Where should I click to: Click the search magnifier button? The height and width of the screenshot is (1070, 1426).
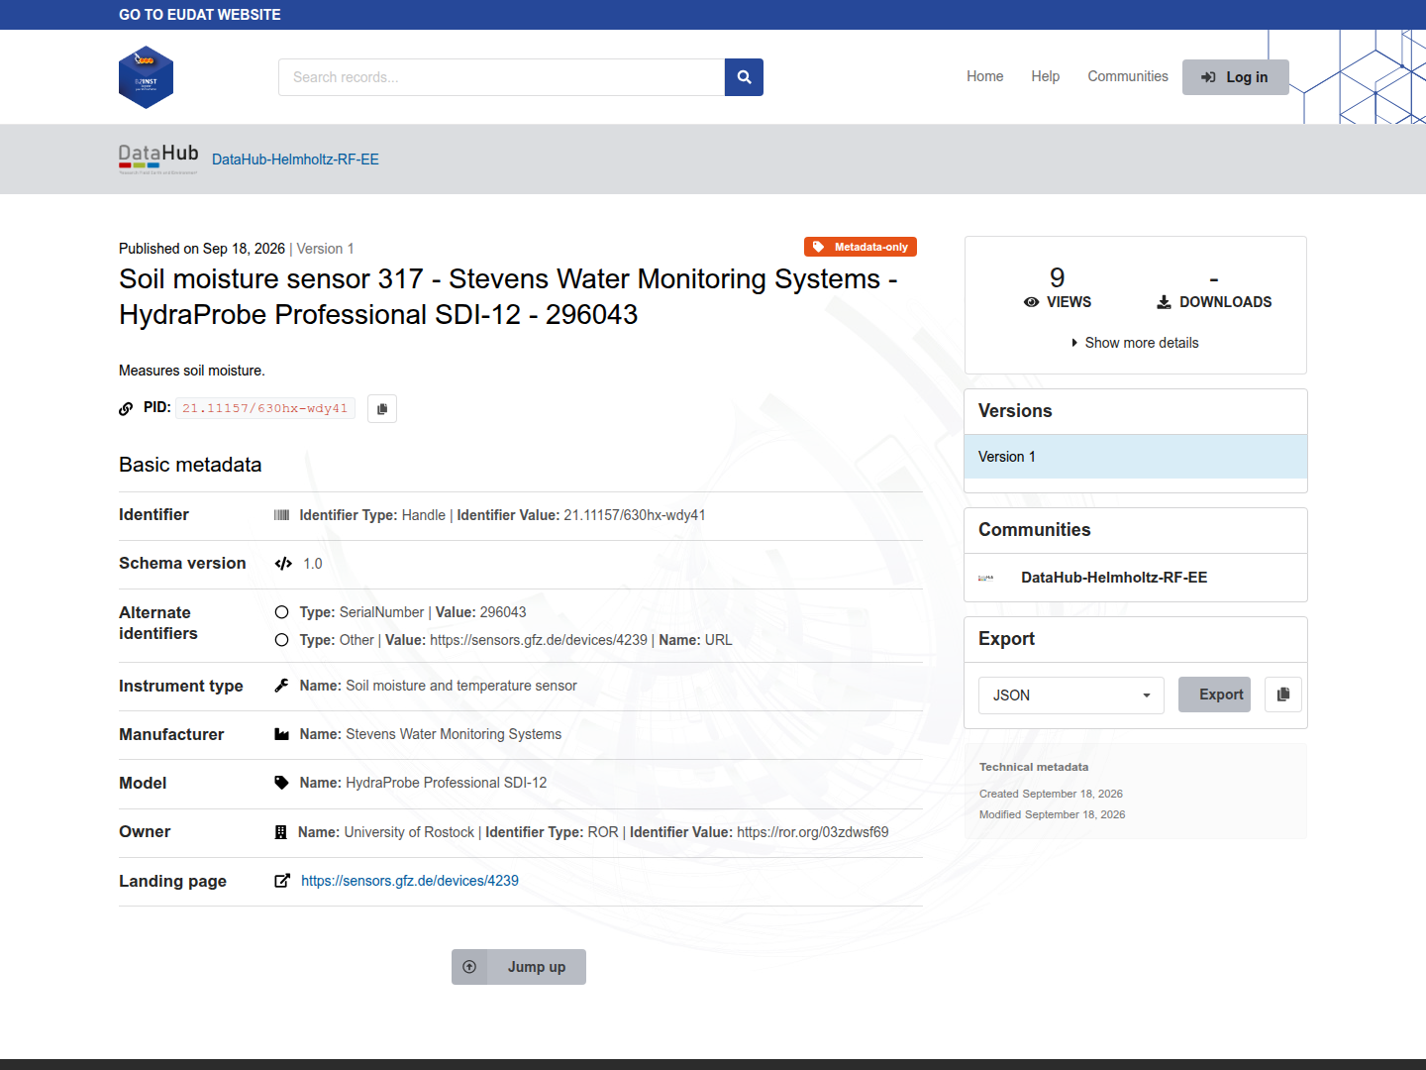click(x=744, y=77)
